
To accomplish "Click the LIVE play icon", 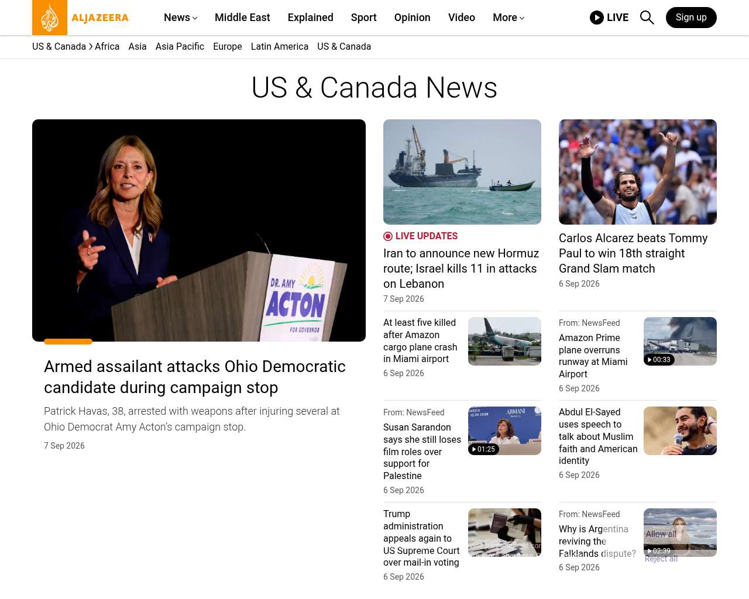I will [x=597, y=18].
